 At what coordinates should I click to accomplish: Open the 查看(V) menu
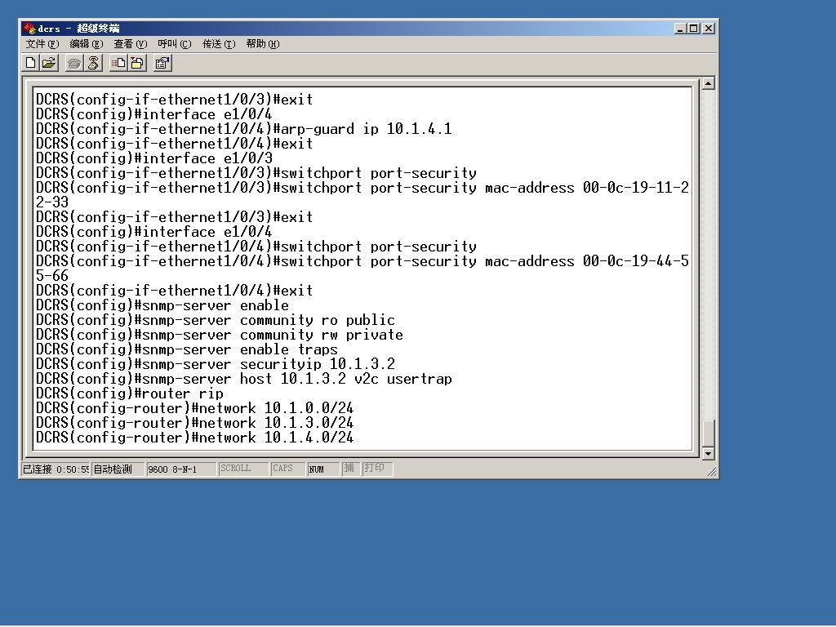tap(130, 44)
